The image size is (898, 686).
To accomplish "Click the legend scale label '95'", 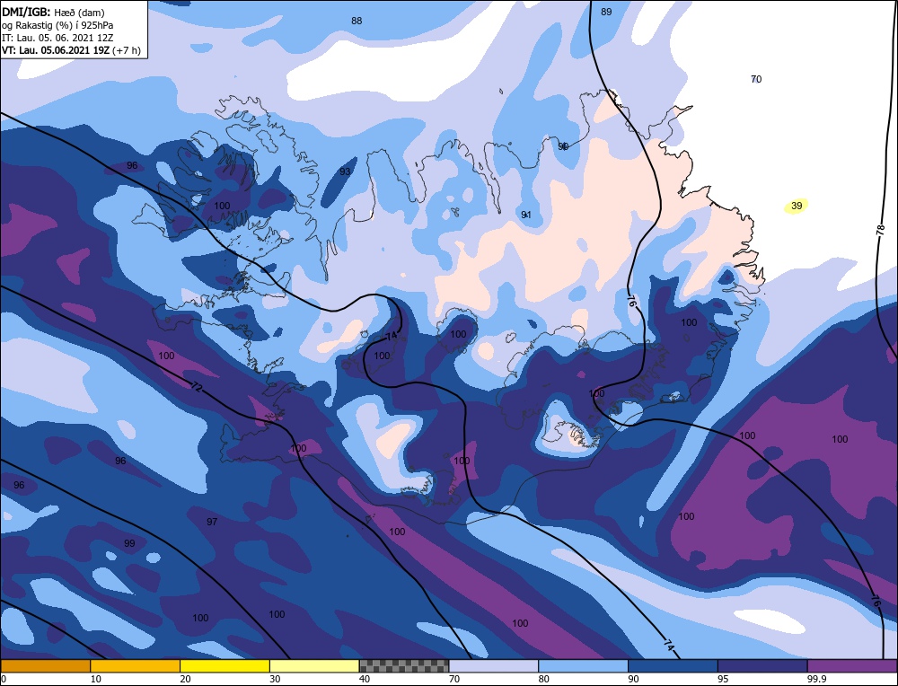I will pyautogui.click(x=723, y=679).
